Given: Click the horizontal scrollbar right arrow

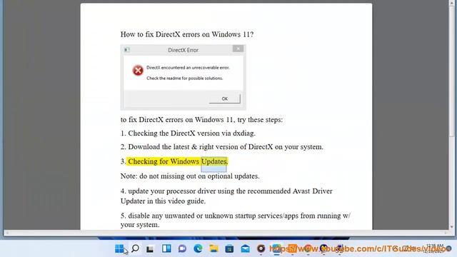Looking at the screenshot, I should point(446,233).
